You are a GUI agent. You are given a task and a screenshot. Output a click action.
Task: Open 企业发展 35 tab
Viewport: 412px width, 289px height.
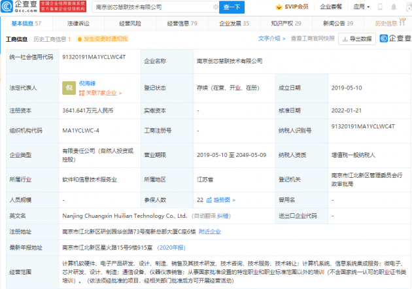[234, 24]
